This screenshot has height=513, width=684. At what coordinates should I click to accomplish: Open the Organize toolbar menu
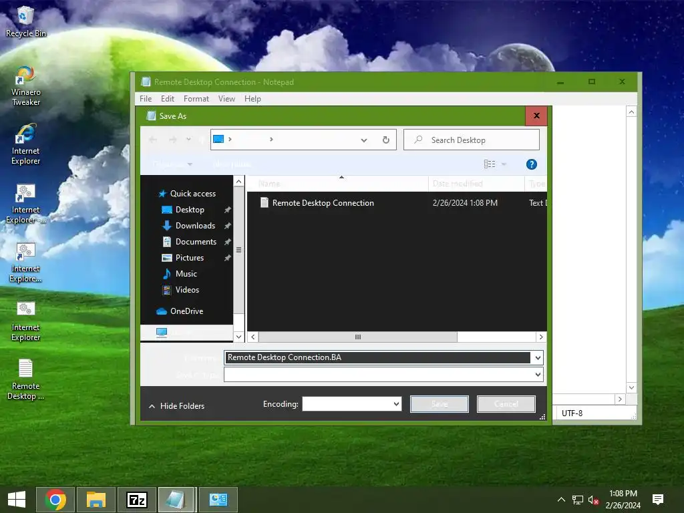pos(173,164)
